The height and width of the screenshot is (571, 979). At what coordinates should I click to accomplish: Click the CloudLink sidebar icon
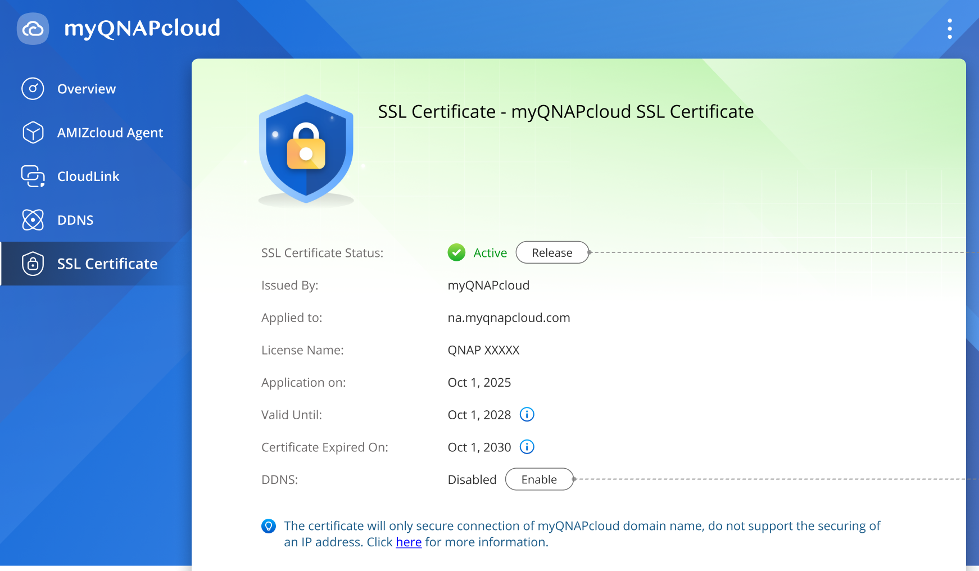pos(33,176)
